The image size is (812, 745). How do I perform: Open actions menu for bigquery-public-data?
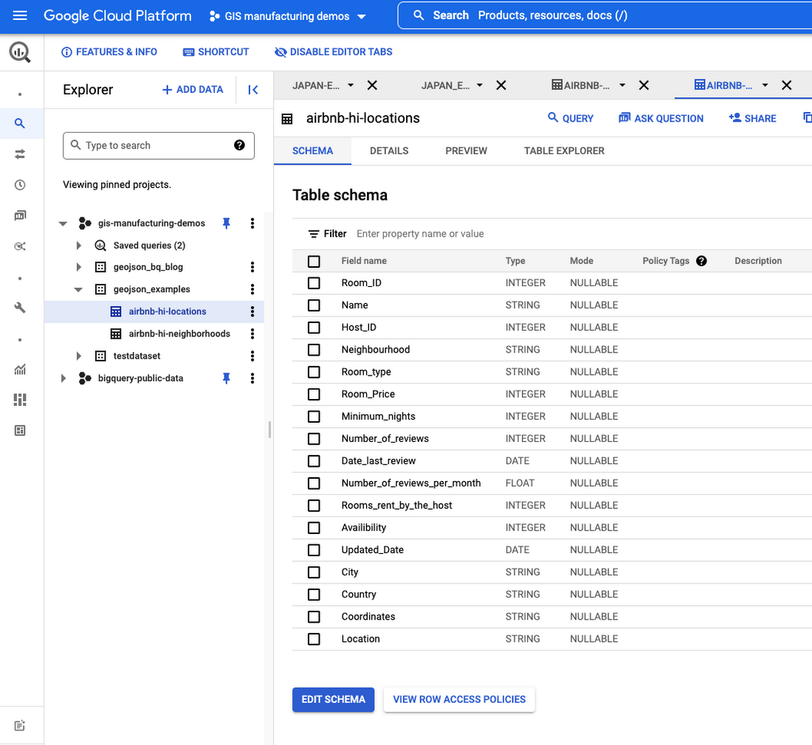pyautogui.click(x=252, y=378)
